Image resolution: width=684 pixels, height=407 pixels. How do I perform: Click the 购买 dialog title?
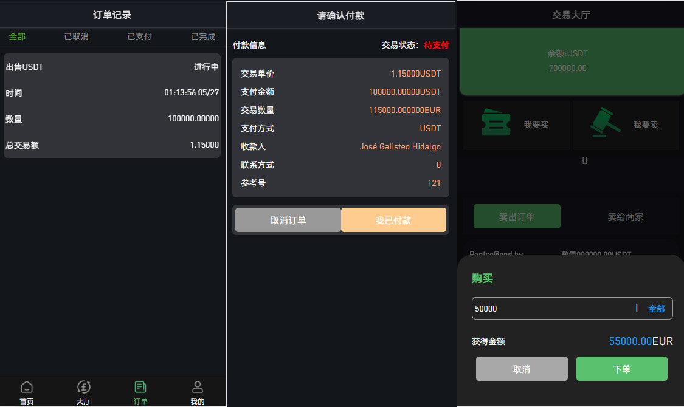tap(483, 278)
